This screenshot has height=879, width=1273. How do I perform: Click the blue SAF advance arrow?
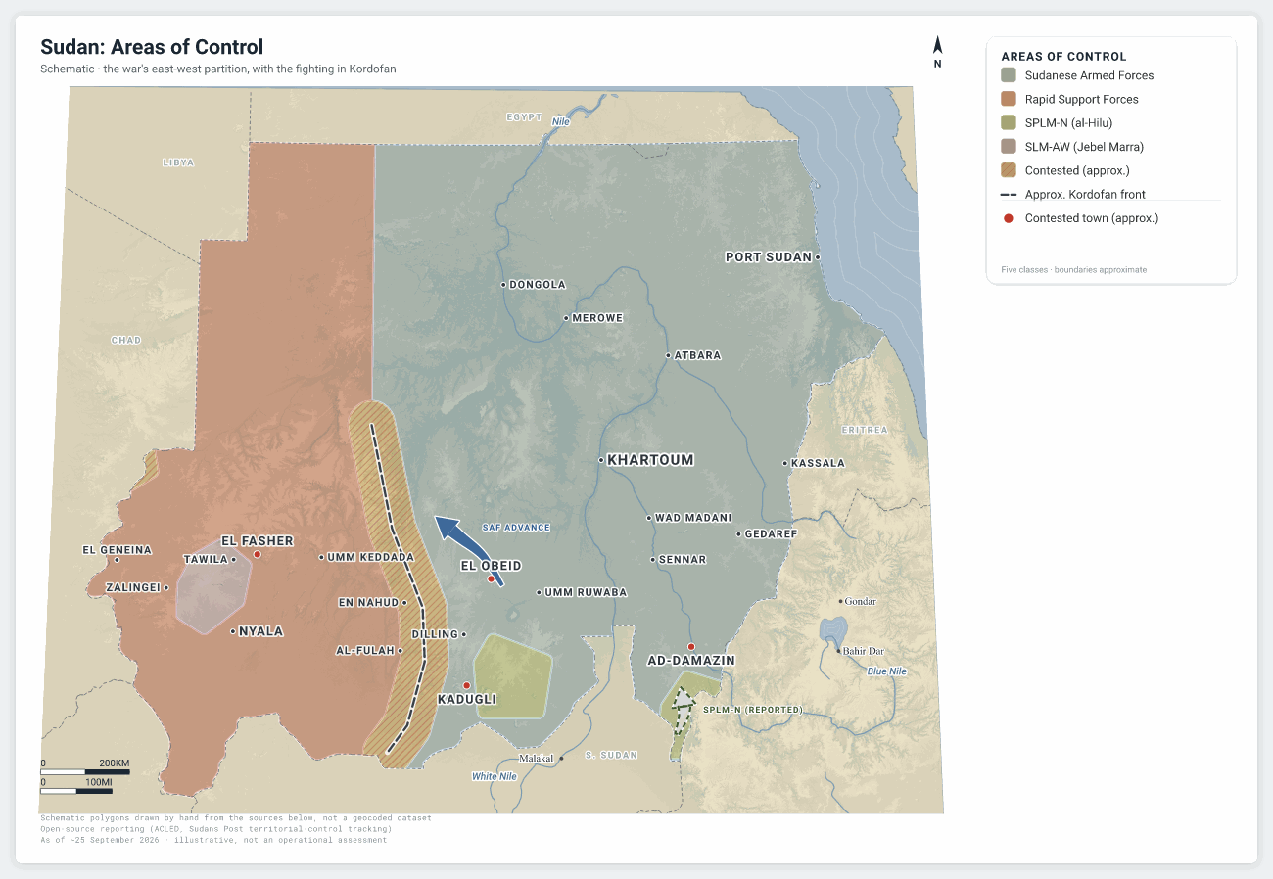pos(468,551)
